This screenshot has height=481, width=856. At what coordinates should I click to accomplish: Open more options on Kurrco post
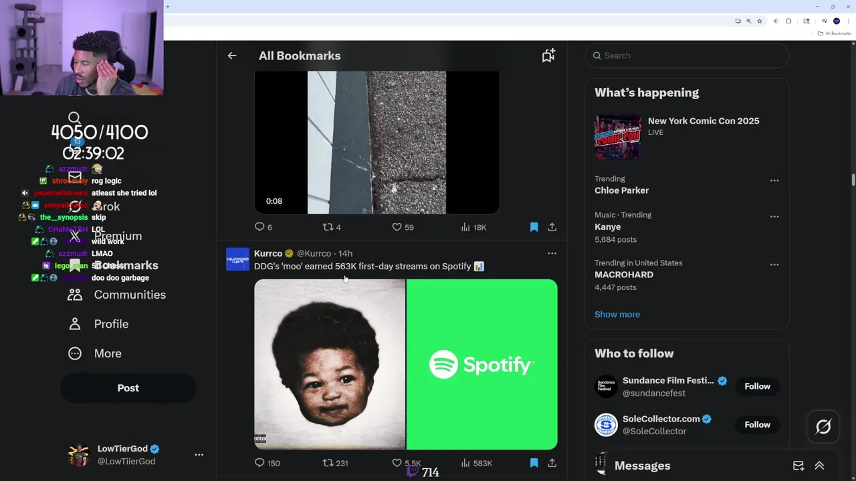point(552,253)
